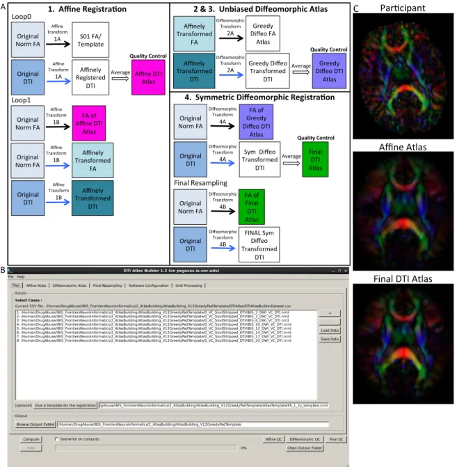Viewport: 457px width, 467px height.
Task: Click the computation progress bar
Action: point(146,448)
